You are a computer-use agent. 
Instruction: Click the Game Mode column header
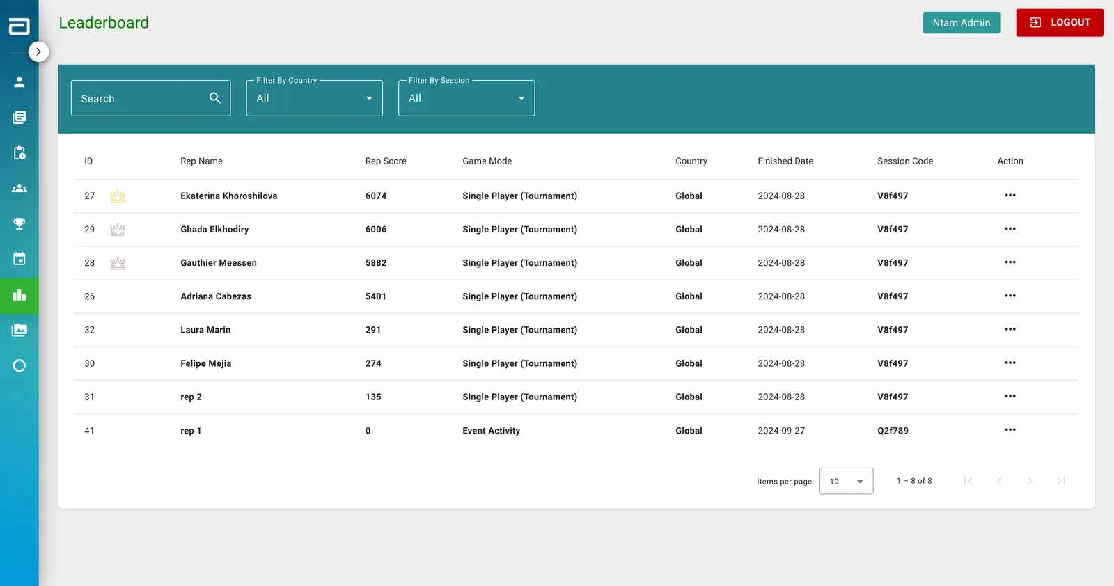(x=487, y=161)
